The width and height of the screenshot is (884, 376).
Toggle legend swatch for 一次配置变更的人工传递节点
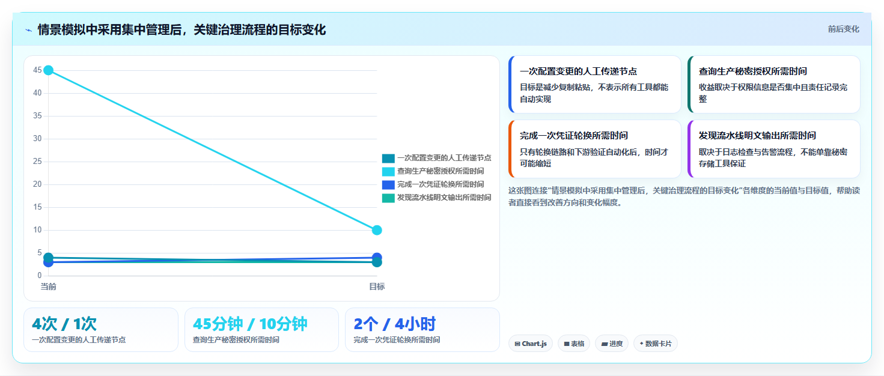click(x=388, y=158)
